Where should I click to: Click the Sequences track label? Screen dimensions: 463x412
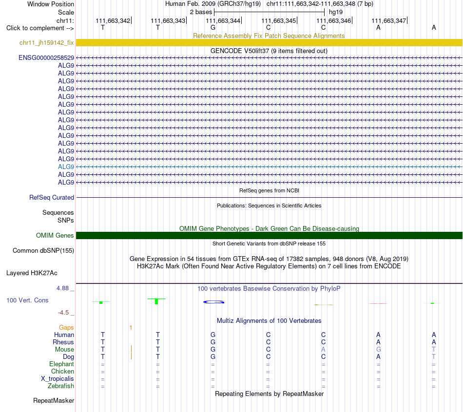click(58, 212)
